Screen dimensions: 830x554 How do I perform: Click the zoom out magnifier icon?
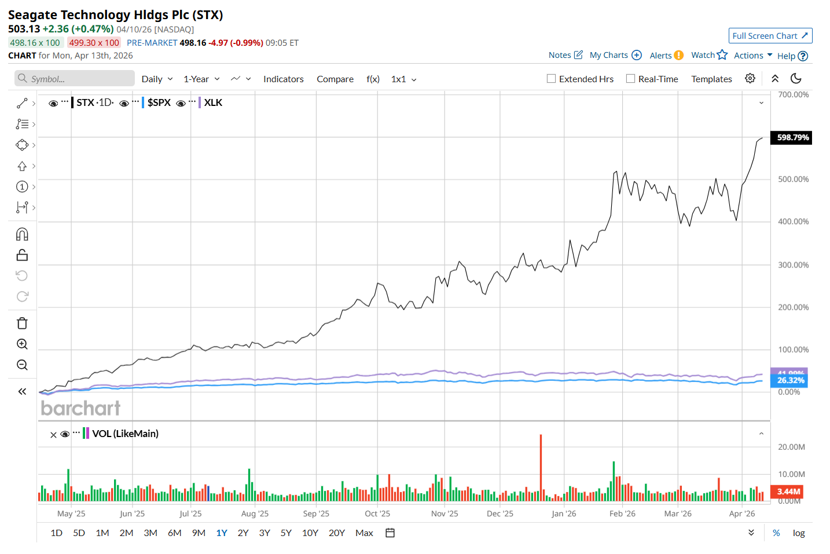pos(22,365)
